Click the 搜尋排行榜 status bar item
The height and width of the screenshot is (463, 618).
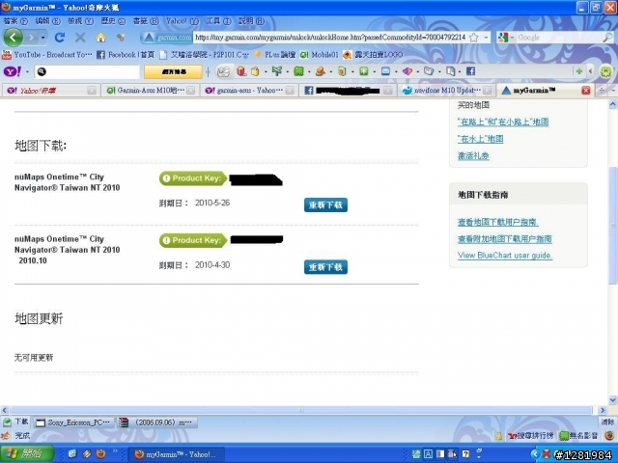point(530,436)
